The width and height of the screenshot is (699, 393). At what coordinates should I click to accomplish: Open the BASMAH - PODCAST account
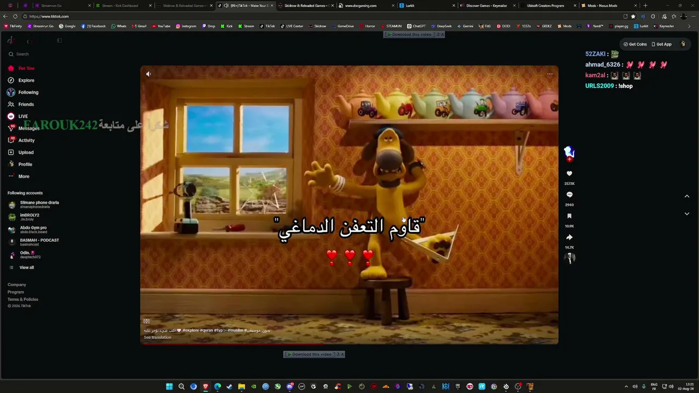(x=34, y=242)
